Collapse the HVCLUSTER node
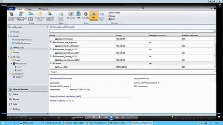Viewport: 223px width, 125px height. tap(11, 64)
